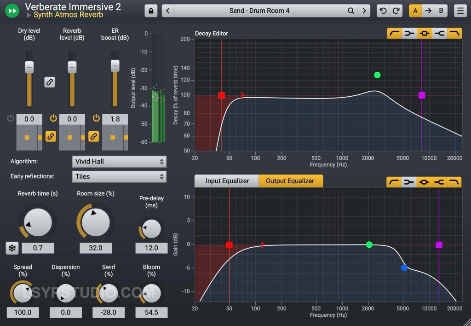Screen dimensions: 471x326
Task: Open the hamburger menu icon
Action: click(460, 11)
